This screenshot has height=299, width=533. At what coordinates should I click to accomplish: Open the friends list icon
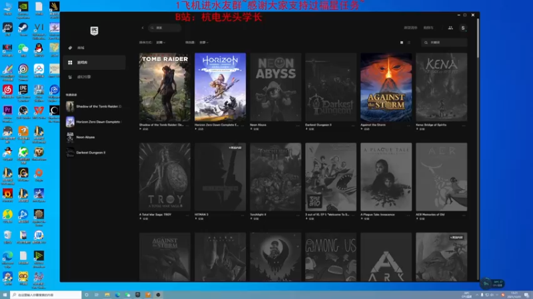(x=450, y=28)
